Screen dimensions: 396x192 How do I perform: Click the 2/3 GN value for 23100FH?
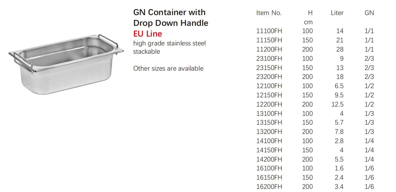tap(369, 59)
